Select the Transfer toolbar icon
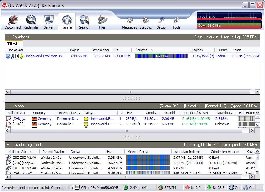This screenshot has height=192, width=265. 67,20
